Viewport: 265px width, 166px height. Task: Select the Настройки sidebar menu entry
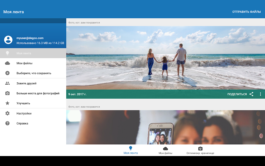[24, 113]
